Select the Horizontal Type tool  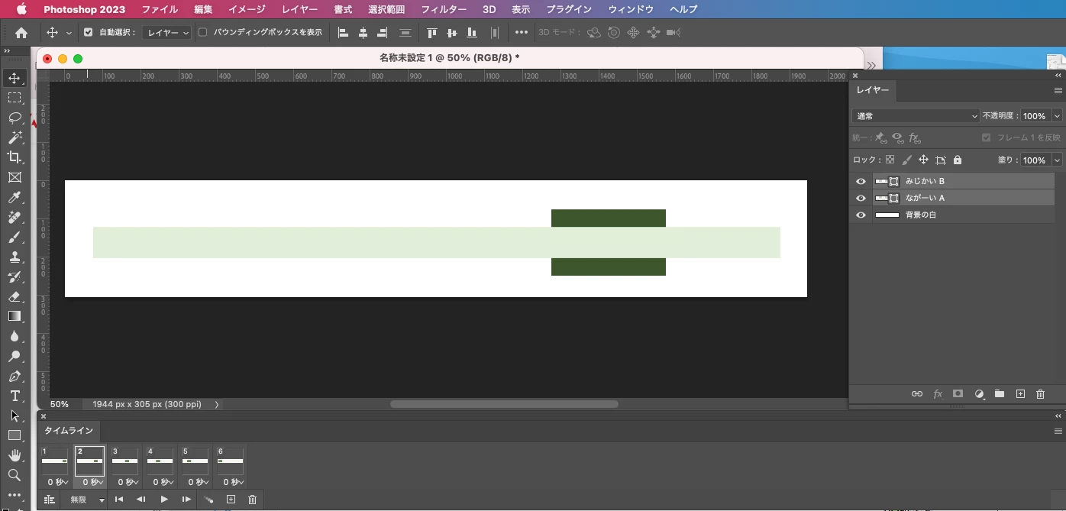point(15,396)
